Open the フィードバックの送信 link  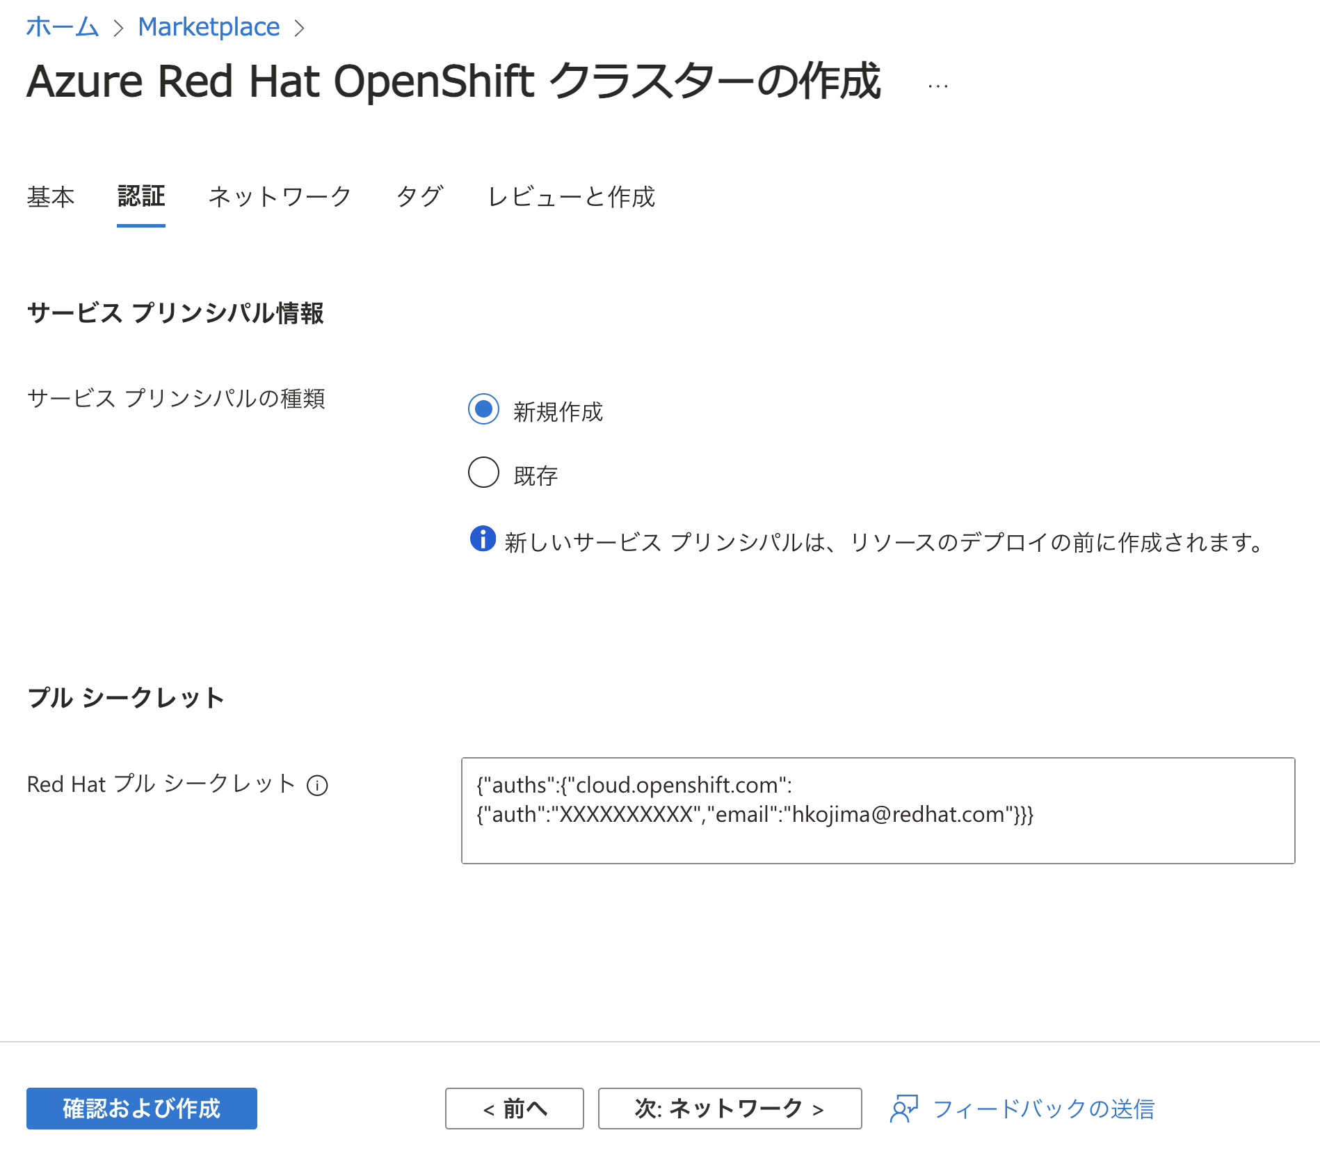click(x=1043, y=1109)
